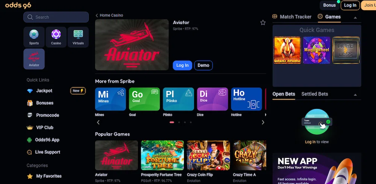Click the Promocode icon
The height and width of the screenshot is (184, 376).
(30, 115)
